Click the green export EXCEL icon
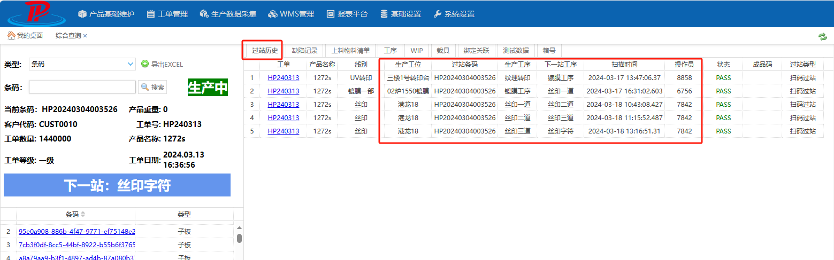This screenshot has width=834, height=260. pyautogui.click(x=145, y=64)
